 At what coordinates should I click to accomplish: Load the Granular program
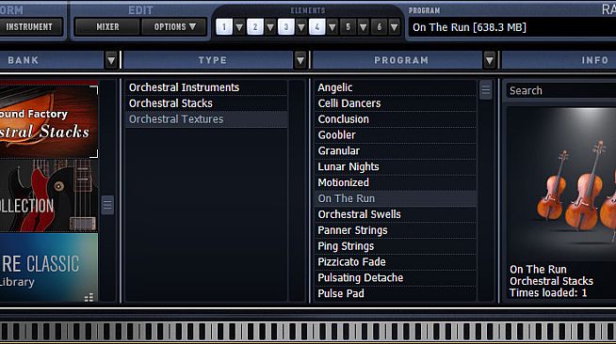pyautogui.click(x=396, y=150)
